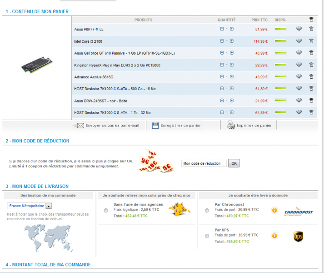Increase quantity of Asus DRW-24B5ST
Screen dimensions: 324x273
(232, 101)
